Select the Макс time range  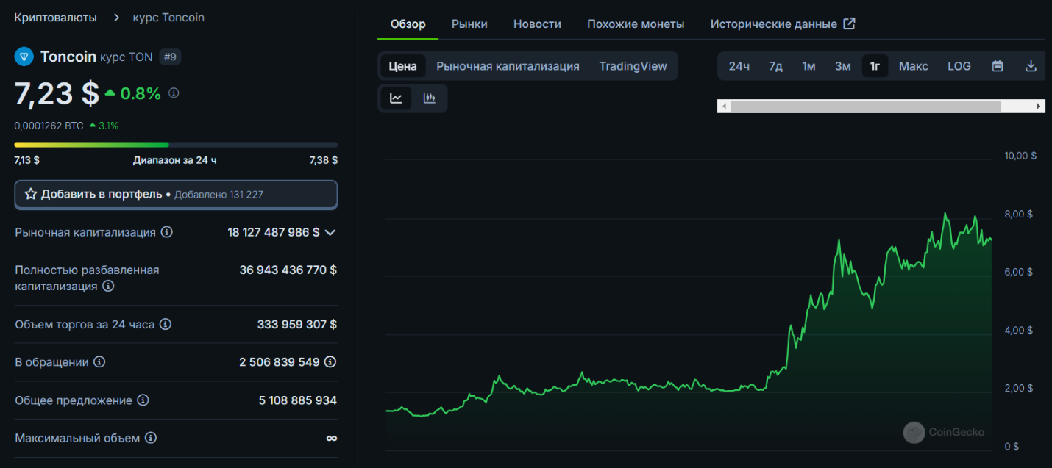tap(913, 66)
